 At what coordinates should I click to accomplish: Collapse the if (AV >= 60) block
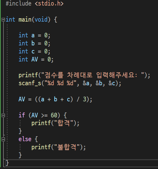click(x=3, y=115)
